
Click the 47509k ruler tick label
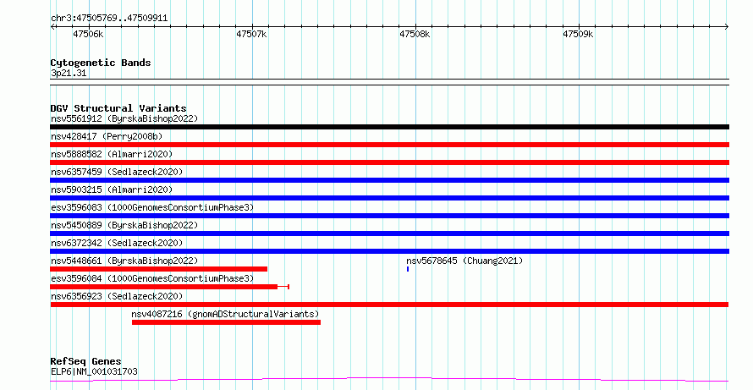pos(578,34)
